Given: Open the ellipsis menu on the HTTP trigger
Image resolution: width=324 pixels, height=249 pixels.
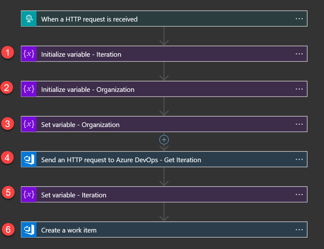Looking at the screenshot, I should click(299, 19).
